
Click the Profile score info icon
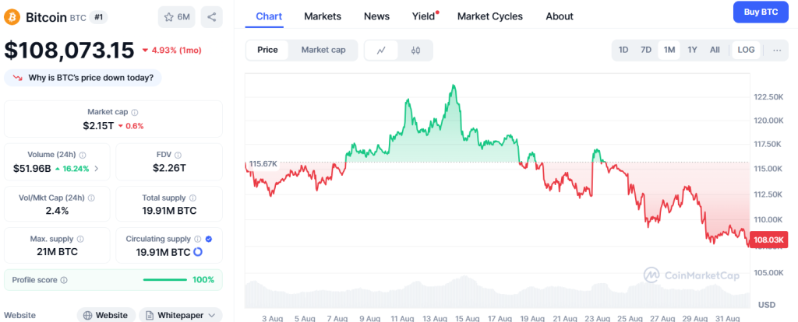pyautogui.click(x=64, y=280)
